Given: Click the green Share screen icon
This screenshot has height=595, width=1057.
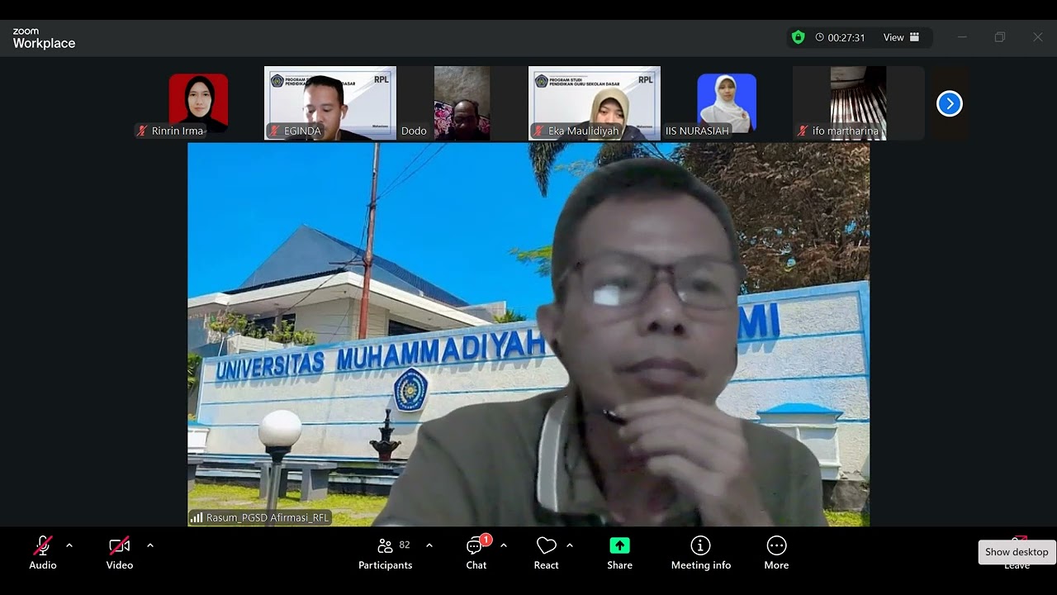Looking at the screenshot, I should click(619, 545).
